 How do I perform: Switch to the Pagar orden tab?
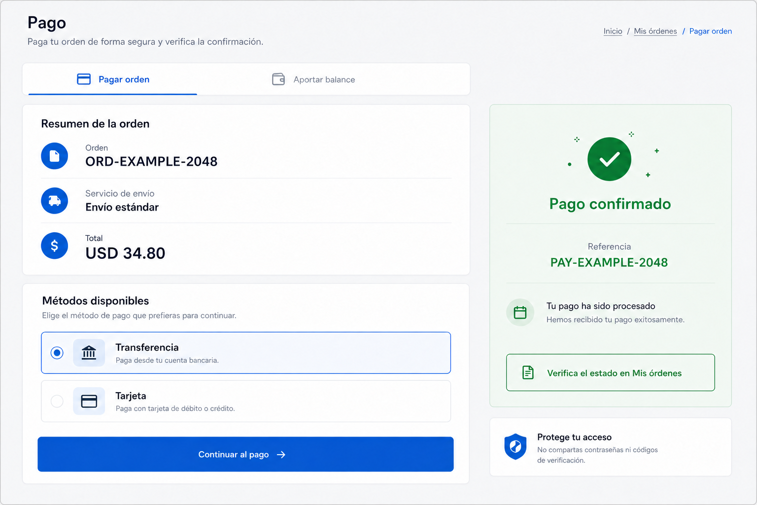point(113,79)
